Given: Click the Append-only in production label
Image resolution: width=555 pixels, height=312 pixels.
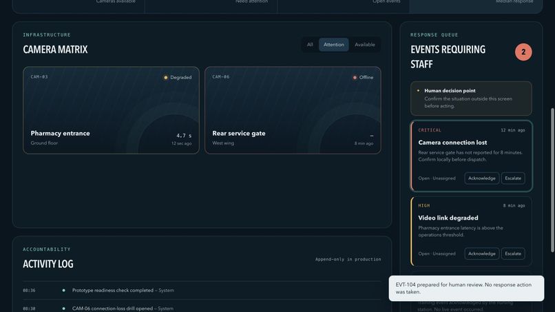Looking at the screenshot, I should tap(348, 259).
